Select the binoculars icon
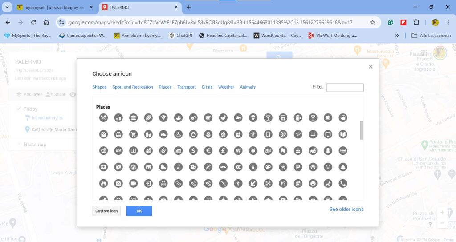Image resolution: width=456 pixels, height=242 pixels. tap(103, 183)
